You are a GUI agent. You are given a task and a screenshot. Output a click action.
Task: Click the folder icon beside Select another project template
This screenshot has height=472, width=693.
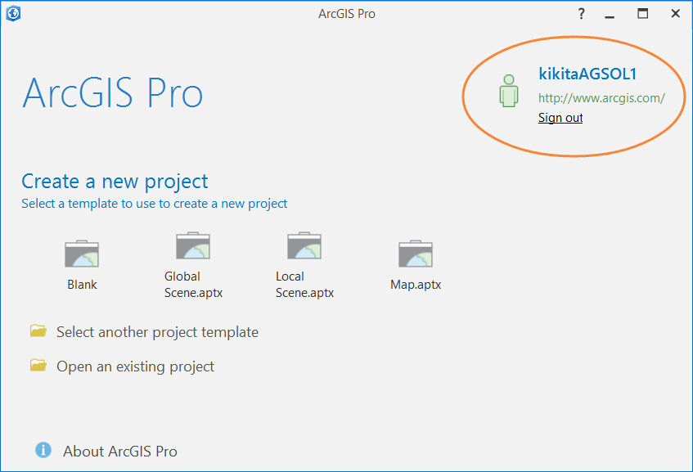click(38, 330)
